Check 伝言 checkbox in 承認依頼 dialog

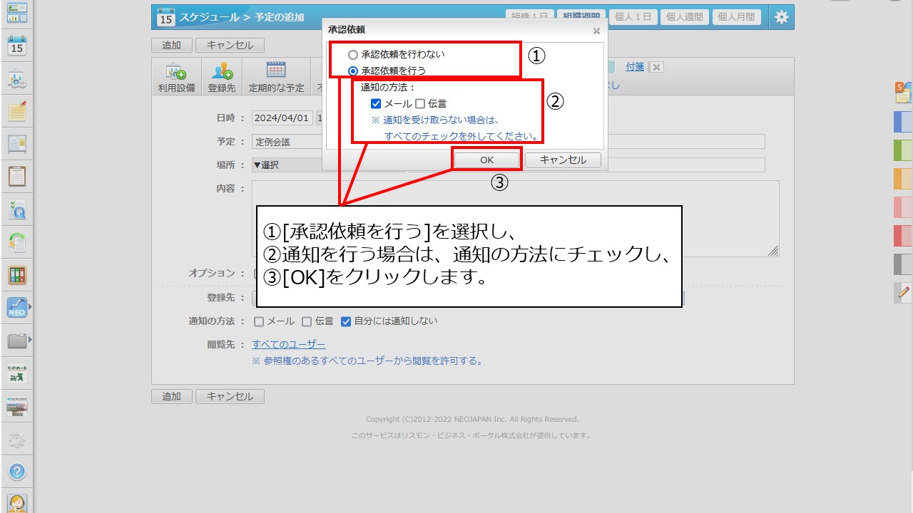tap(420, 104)
